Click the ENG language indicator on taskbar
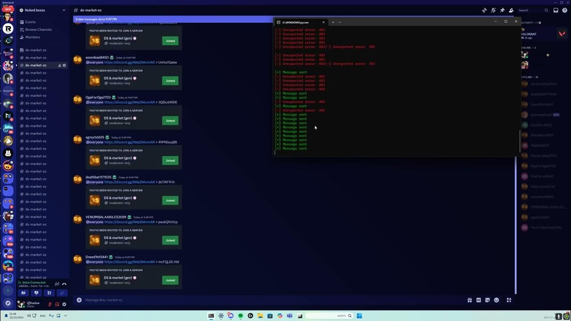Viewport: 571px width, 321px height. point(43,316)
